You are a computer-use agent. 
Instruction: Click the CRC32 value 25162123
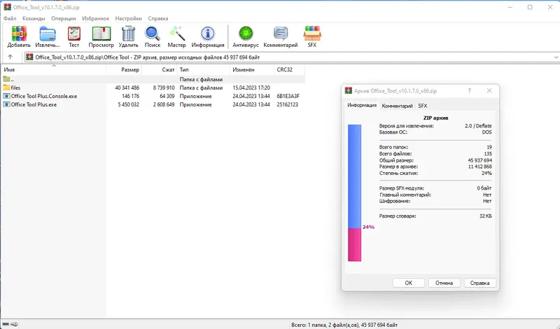point(288,104)
